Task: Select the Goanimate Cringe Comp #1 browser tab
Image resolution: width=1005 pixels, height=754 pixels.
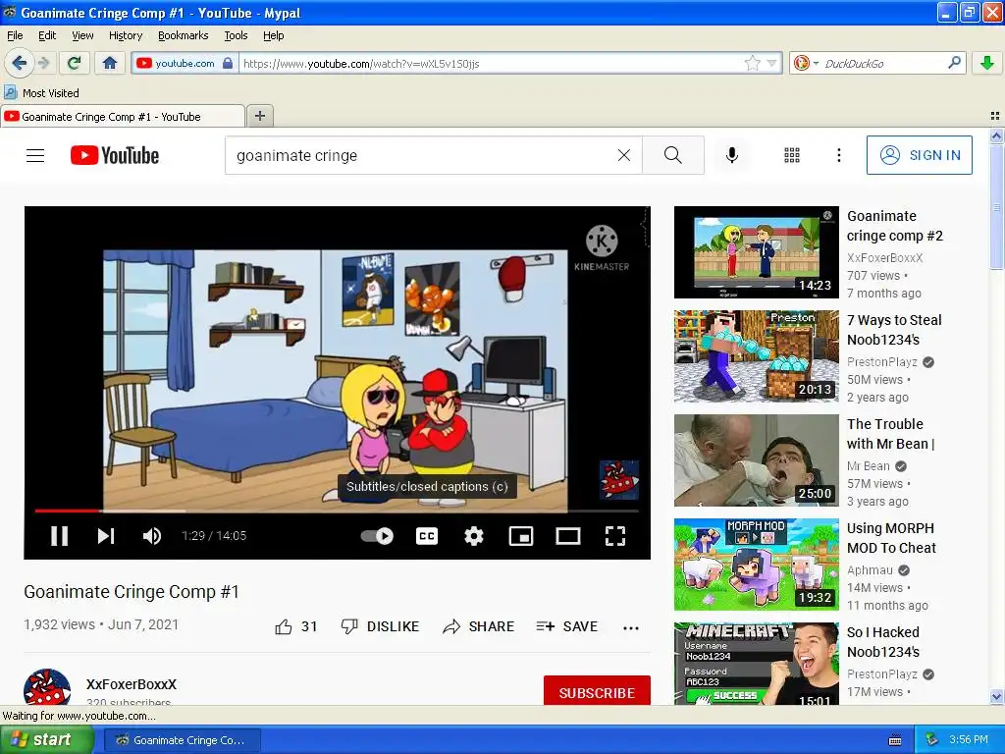Action: (x=123, y=117)
